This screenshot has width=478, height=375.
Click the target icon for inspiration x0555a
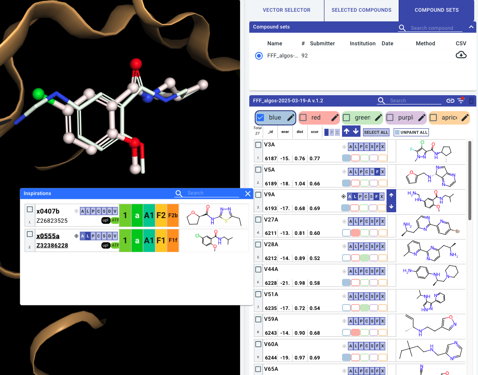point(76,236)
